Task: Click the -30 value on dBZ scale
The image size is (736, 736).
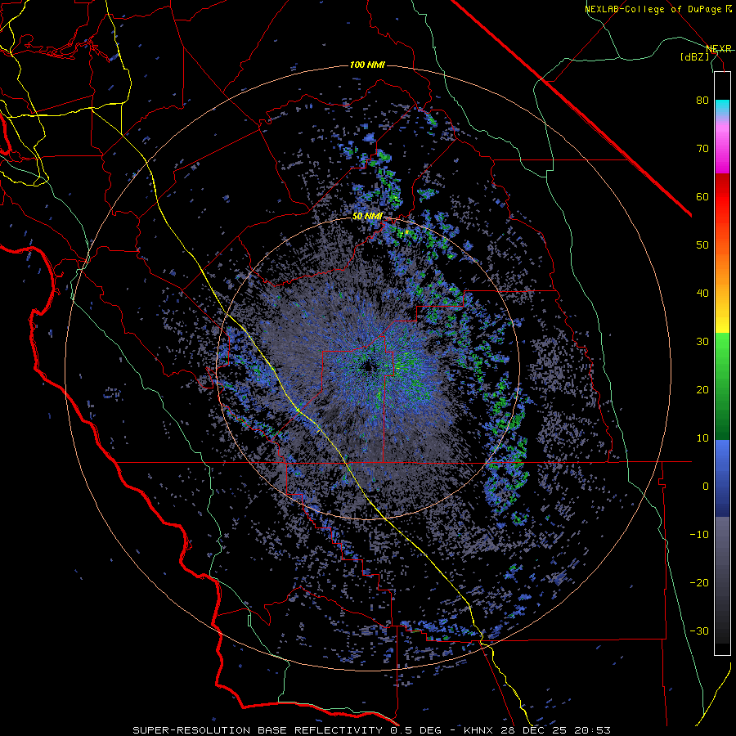Action: 699,632
